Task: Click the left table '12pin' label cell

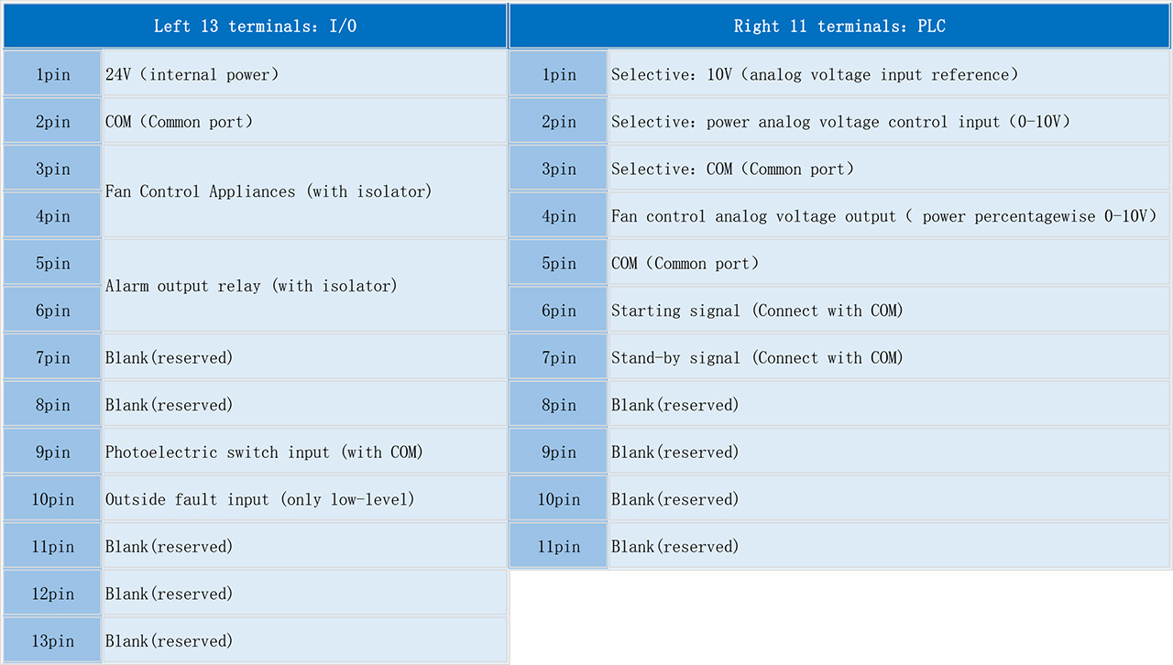Action: point(52,594)
